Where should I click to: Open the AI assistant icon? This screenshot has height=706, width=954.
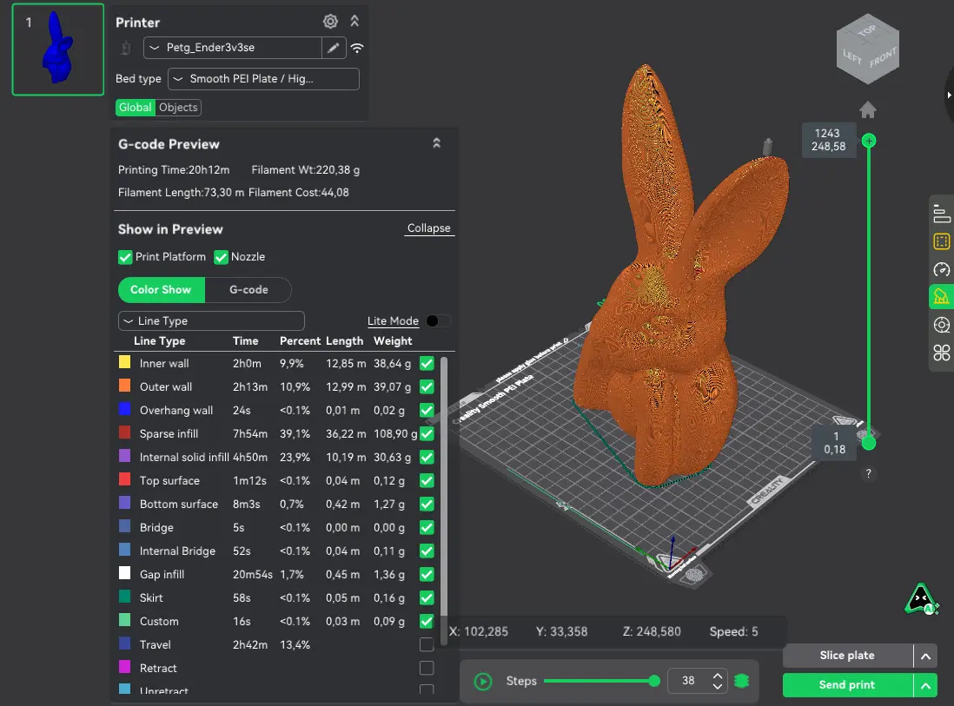click(x=921, y=599)
